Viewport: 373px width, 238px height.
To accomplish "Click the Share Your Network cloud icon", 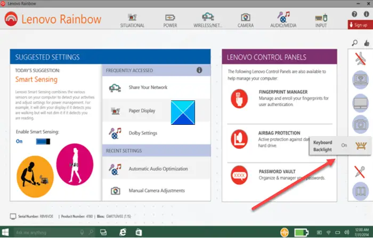I will click(115, 88).
